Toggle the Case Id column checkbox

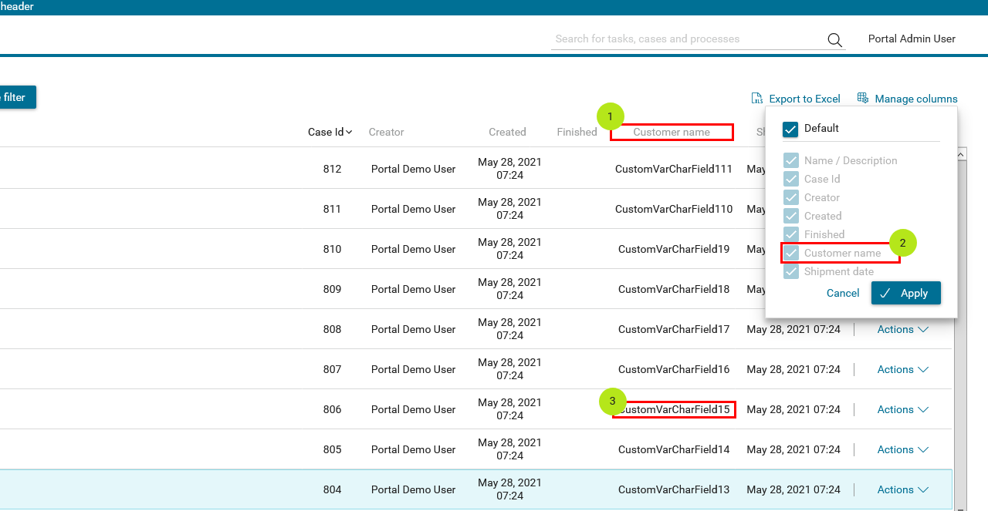[791, 179]
